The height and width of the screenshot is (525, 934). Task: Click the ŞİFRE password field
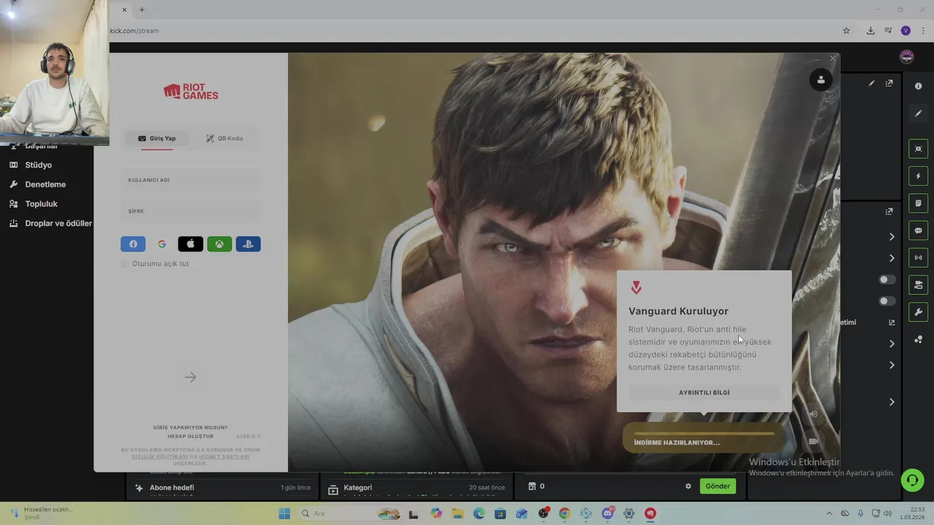pyautogui.click(x=190, y=211)
